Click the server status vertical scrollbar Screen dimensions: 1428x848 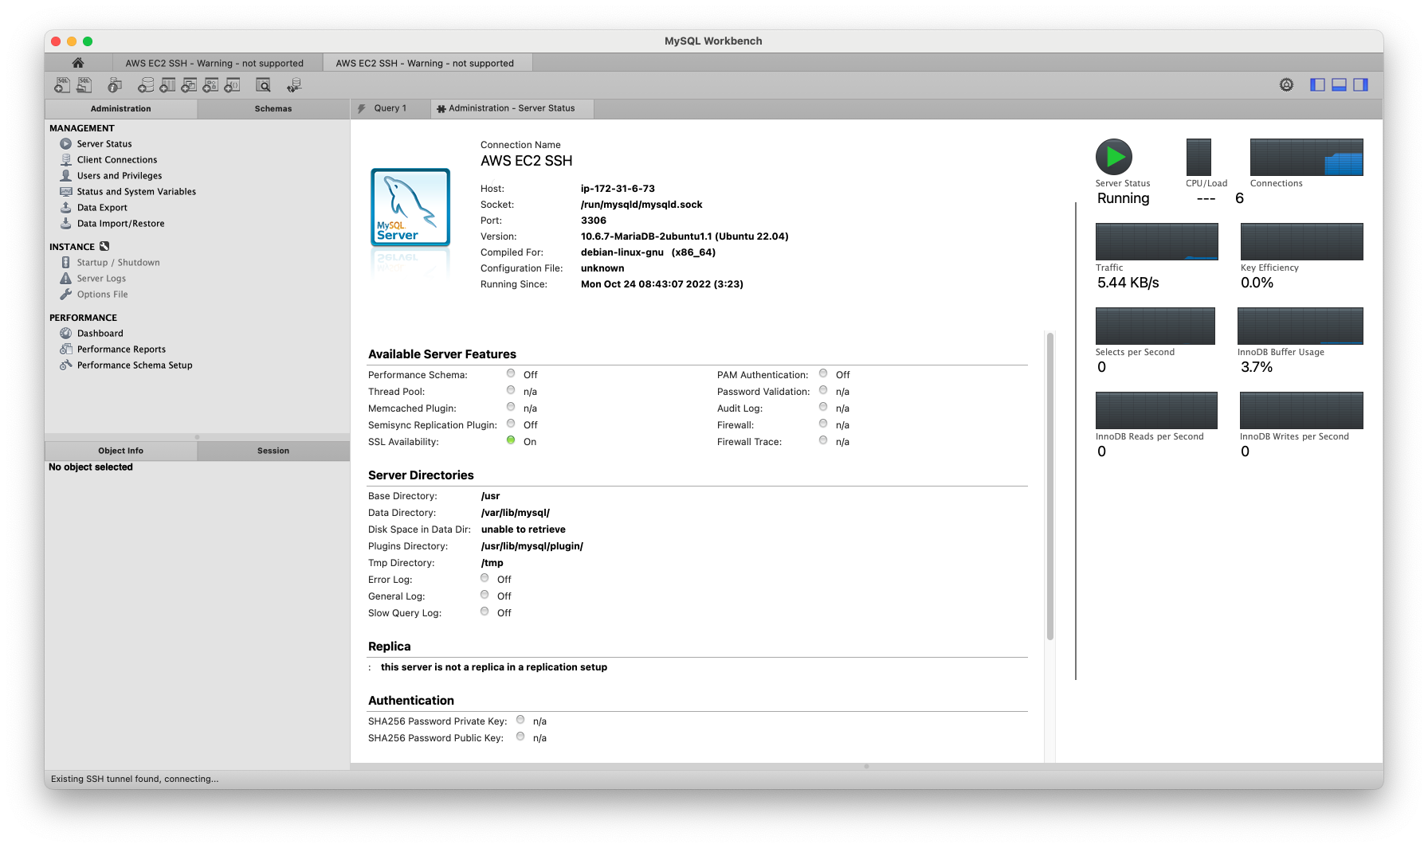click(x=1050, y=486)
